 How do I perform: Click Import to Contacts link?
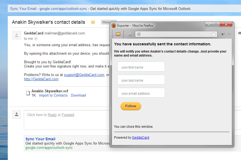tap(53, 95)
